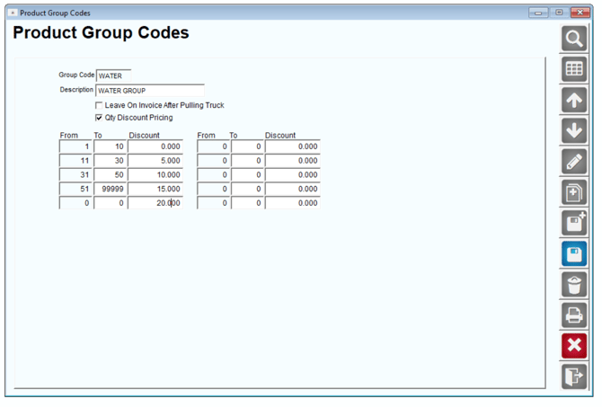Click the Discount field showing 20.000
Image resolution: width=602 pixels, height=407 pixels.
(155, 203)
